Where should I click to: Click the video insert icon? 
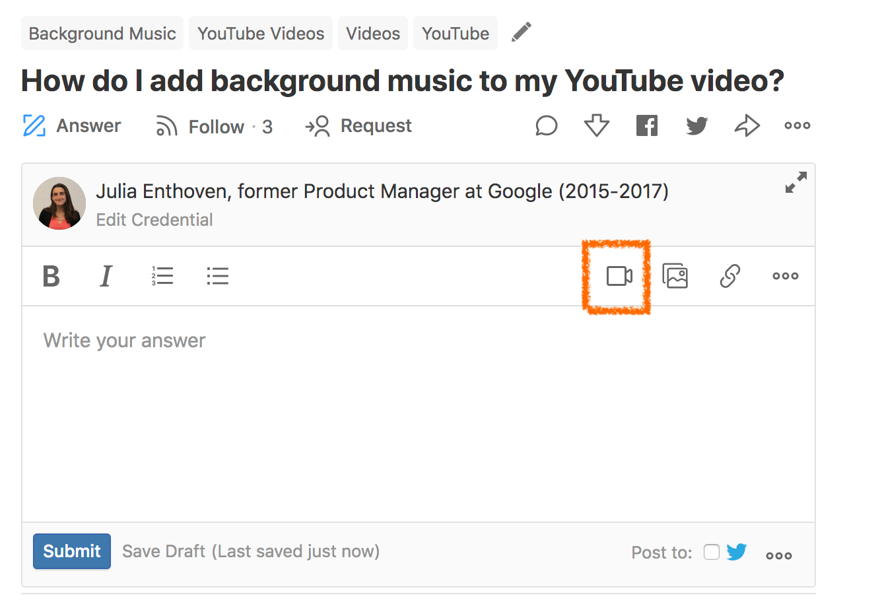pos(619,276)
